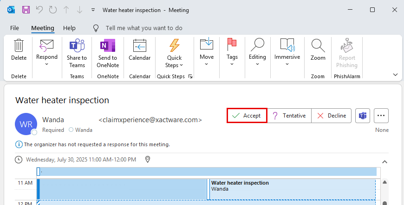Click the lightbulb Tell me icon

click(x=96, y=28)
